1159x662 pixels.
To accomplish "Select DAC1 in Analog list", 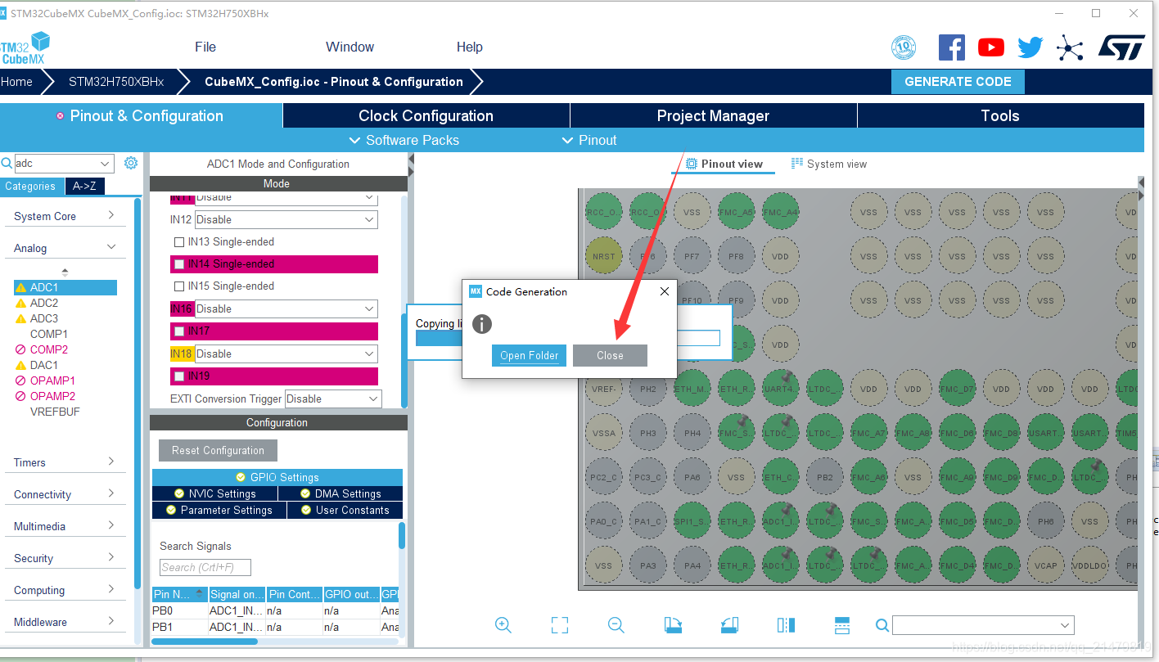I will [x=44, y=365].
